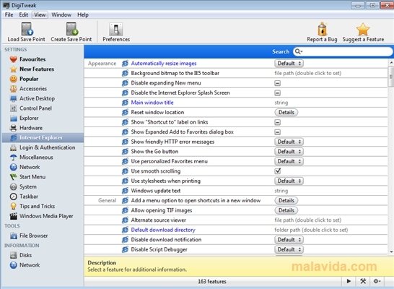This screenshot has height=289, width=394.
Task: Select the Explorer category in sidebar
Action: click(29, 118)
